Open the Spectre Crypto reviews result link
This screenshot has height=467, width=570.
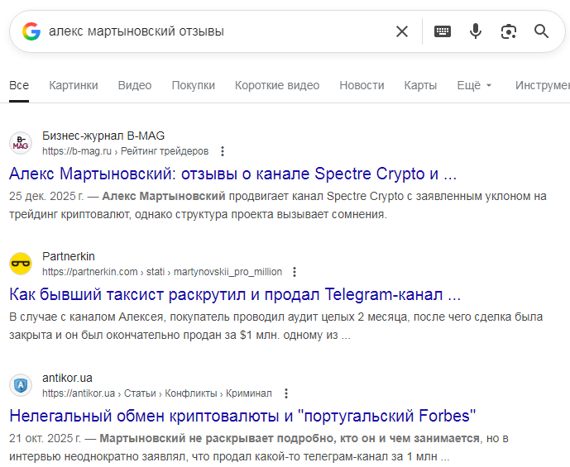[x=232, y=174]
